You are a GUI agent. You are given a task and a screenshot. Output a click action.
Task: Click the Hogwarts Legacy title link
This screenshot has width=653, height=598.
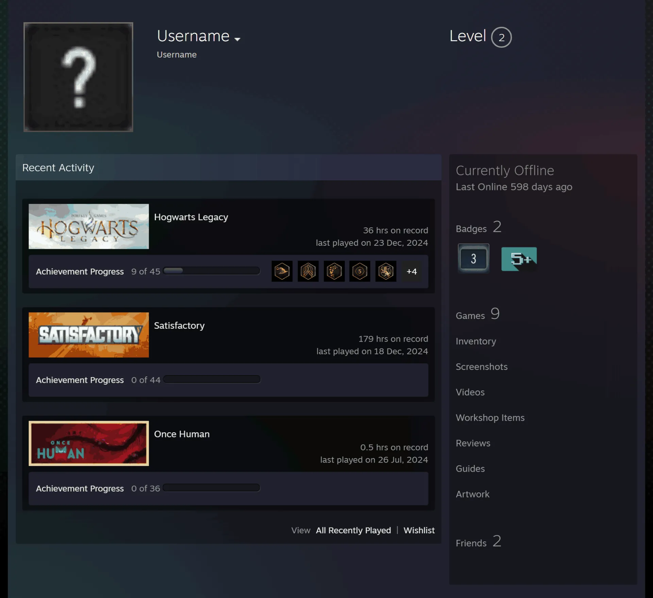click(191, 217)
